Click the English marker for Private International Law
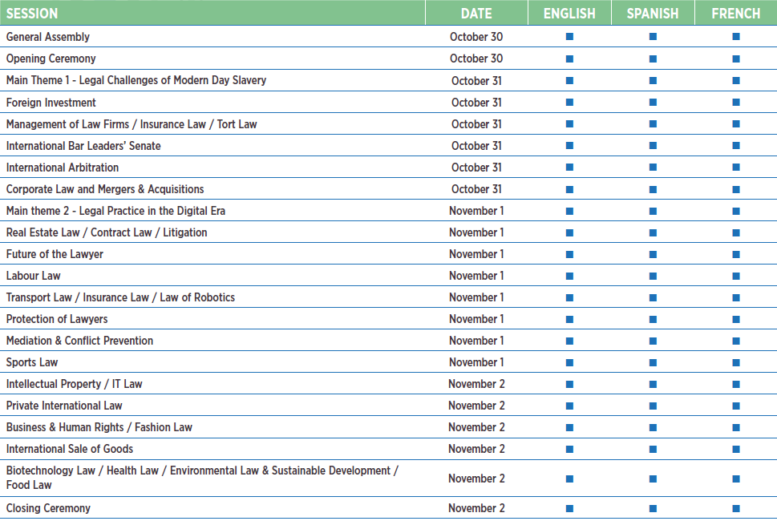This screenshot has width=777, height=521. pos(569,406)
